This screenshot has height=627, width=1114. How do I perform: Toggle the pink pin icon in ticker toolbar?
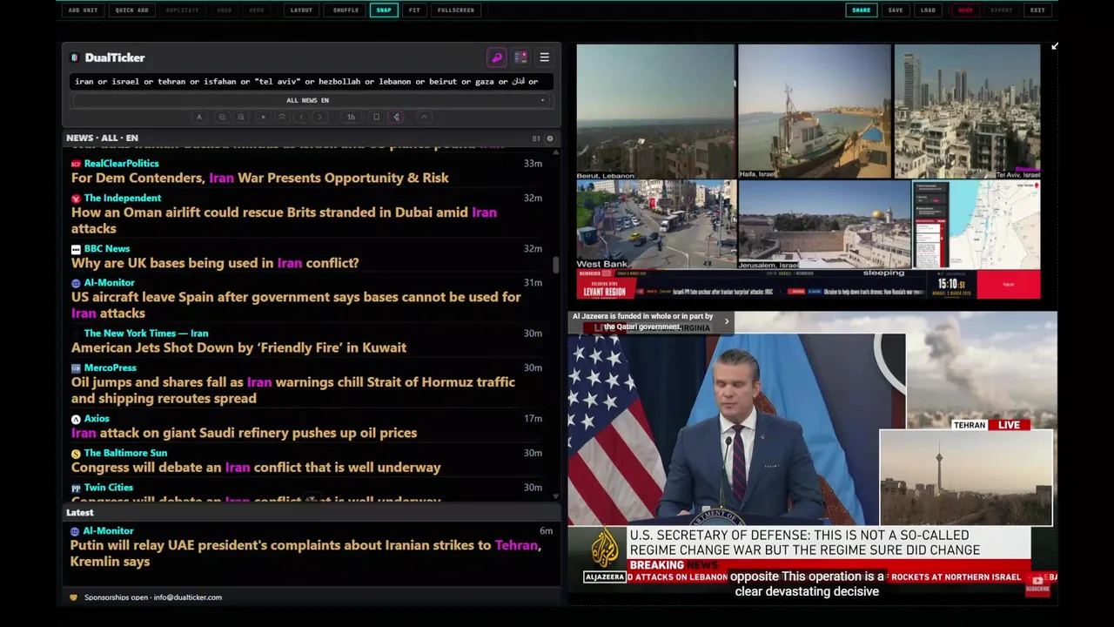point(396,117)
